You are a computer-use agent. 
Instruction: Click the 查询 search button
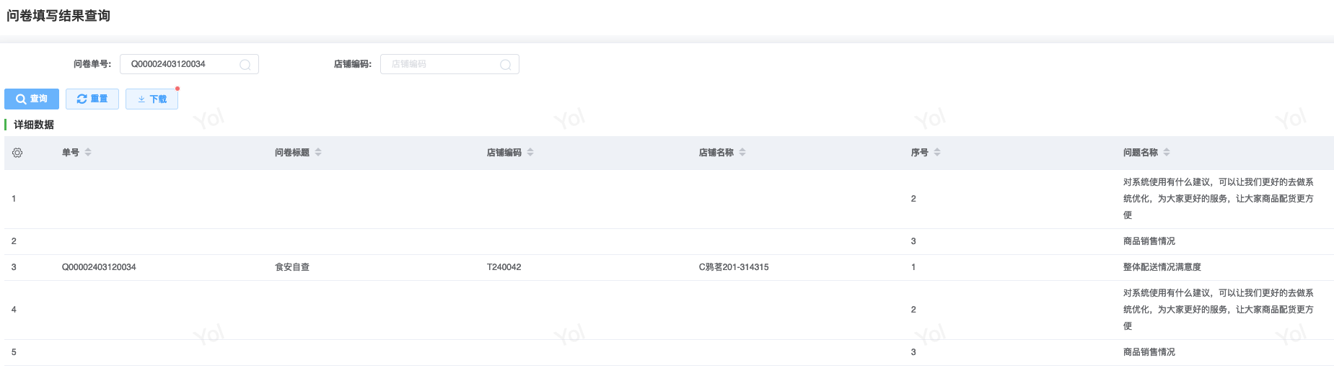point(32,99)
